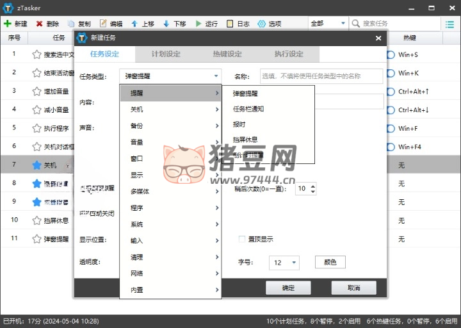This screenshot has width=461, height=328.
Task: Switch to the 计划设定 tab
Action: click(x=166, y=54)
